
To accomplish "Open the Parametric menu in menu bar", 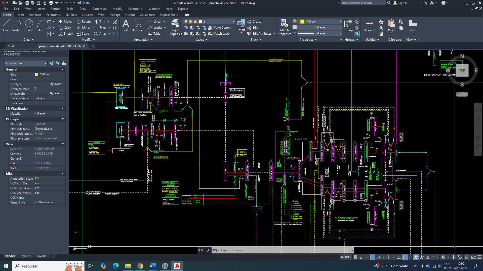I will [135, 9].
